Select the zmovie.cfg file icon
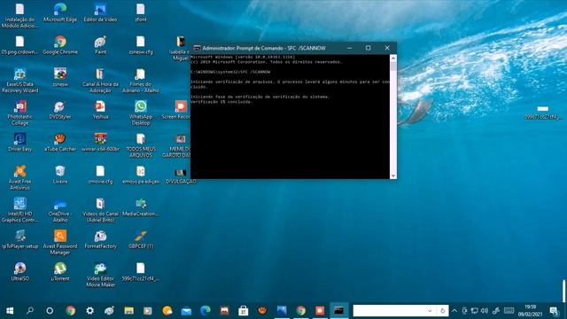The image size is (567, 319). pyautogui.click(x=100, y=175)
